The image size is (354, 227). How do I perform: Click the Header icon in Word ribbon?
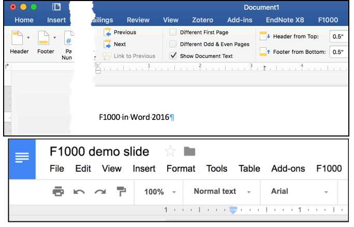click(x=17, y=38)
